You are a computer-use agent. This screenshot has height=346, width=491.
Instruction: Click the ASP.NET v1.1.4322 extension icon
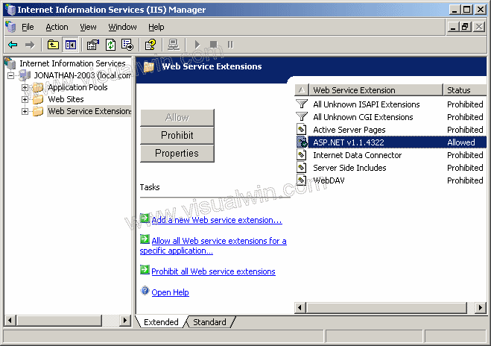[302, 142]
